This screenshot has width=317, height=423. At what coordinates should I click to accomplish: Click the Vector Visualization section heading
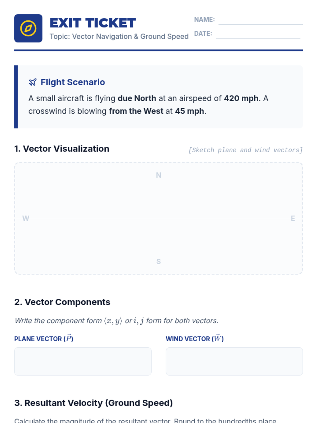point(62,149)
